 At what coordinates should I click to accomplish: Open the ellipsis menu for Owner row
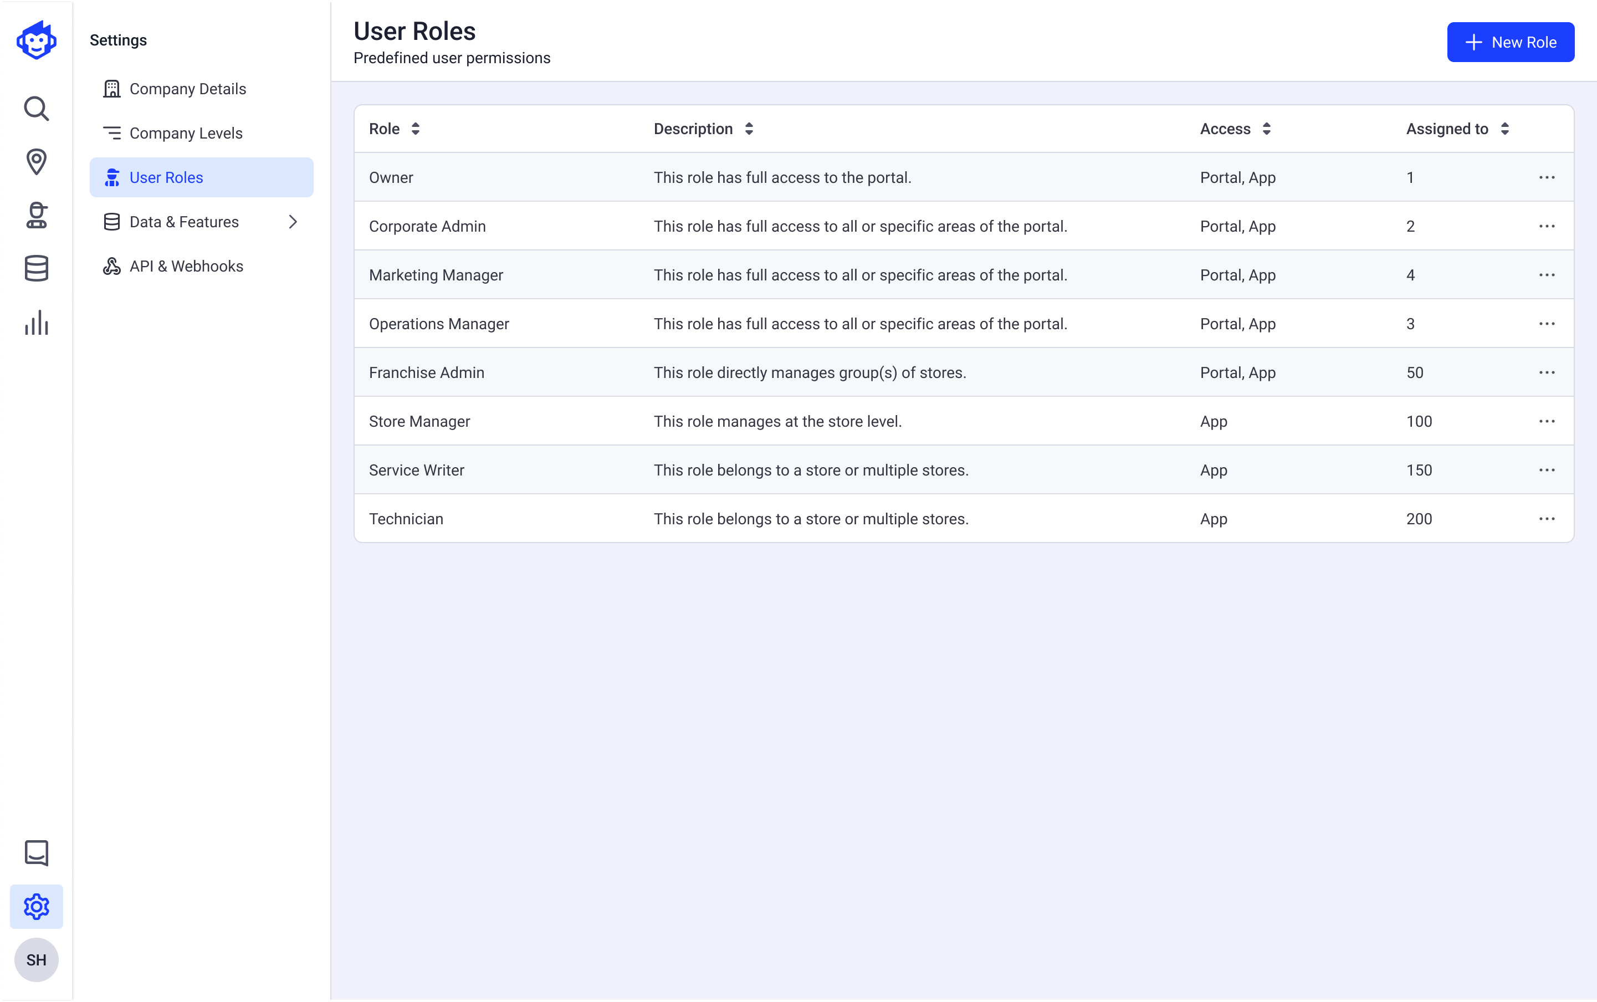click(x=1547, y=177)
